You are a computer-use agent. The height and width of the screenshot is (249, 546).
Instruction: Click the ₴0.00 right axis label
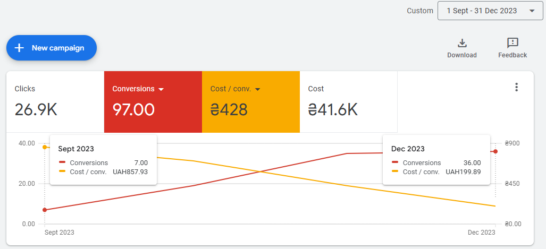[513, 224]
